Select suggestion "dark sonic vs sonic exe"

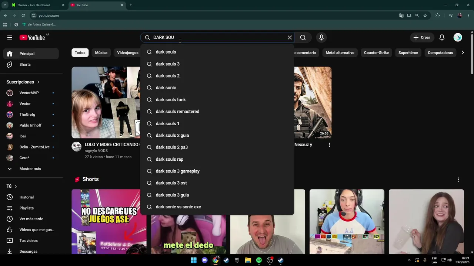(217, 207)
